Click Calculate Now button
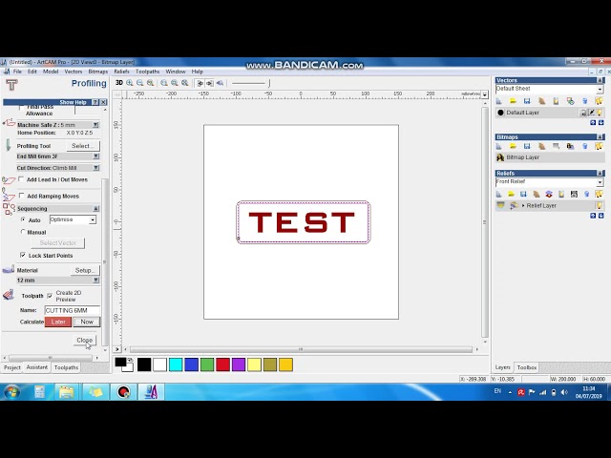Screen dimensions: 611x458 87,322
